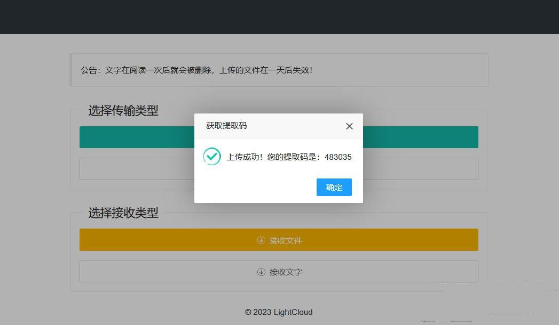Click 确定 to confirm the extraction code

(334, 187)
